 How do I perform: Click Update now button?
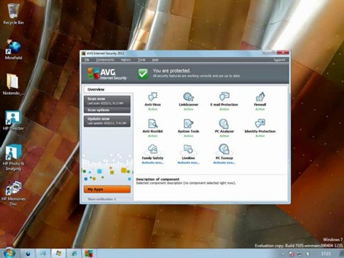click(107, 121)
